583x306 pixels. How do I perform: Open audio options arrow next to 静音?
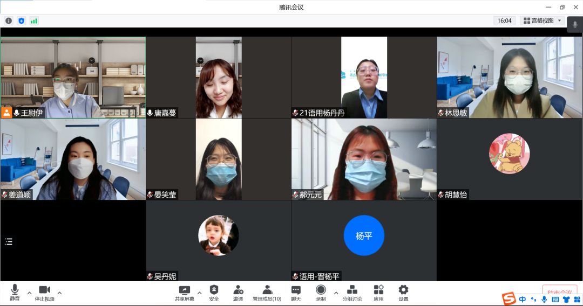[29, 293]
